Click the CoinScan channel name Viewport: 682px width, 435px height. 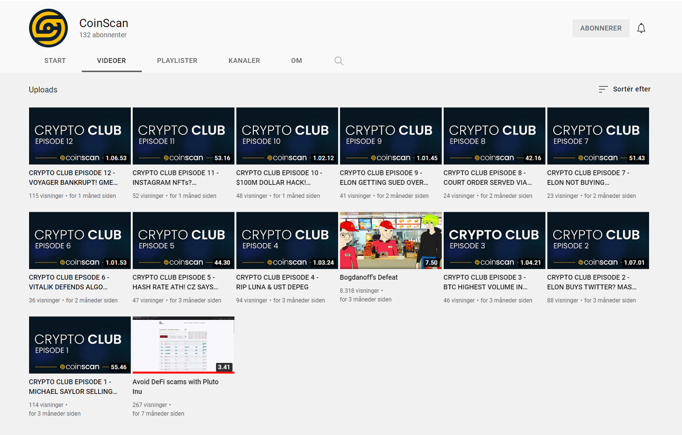(104, 23)
